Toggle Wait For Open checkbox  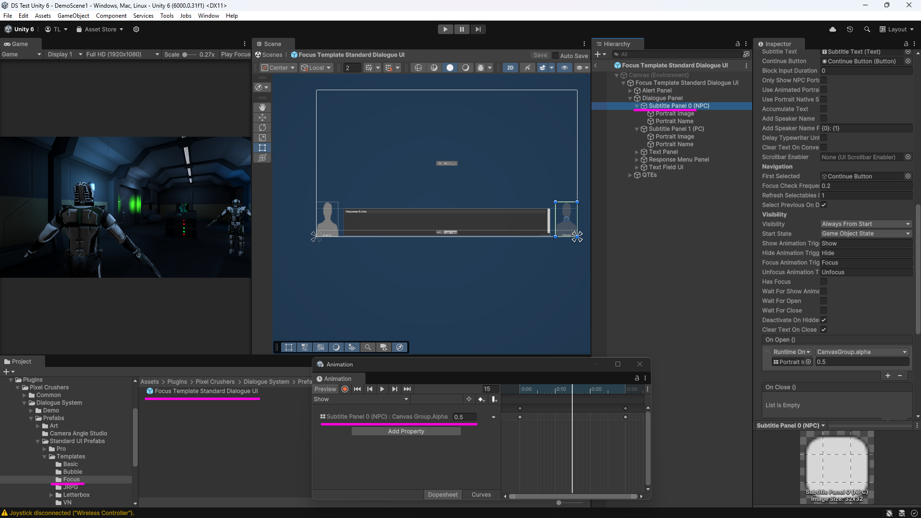pos(824,301)
